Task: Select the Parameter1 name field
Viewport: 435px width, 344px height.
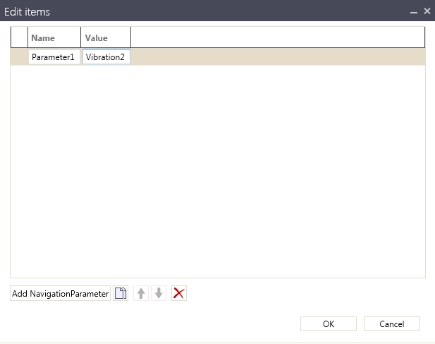Action: pos(54,57)
